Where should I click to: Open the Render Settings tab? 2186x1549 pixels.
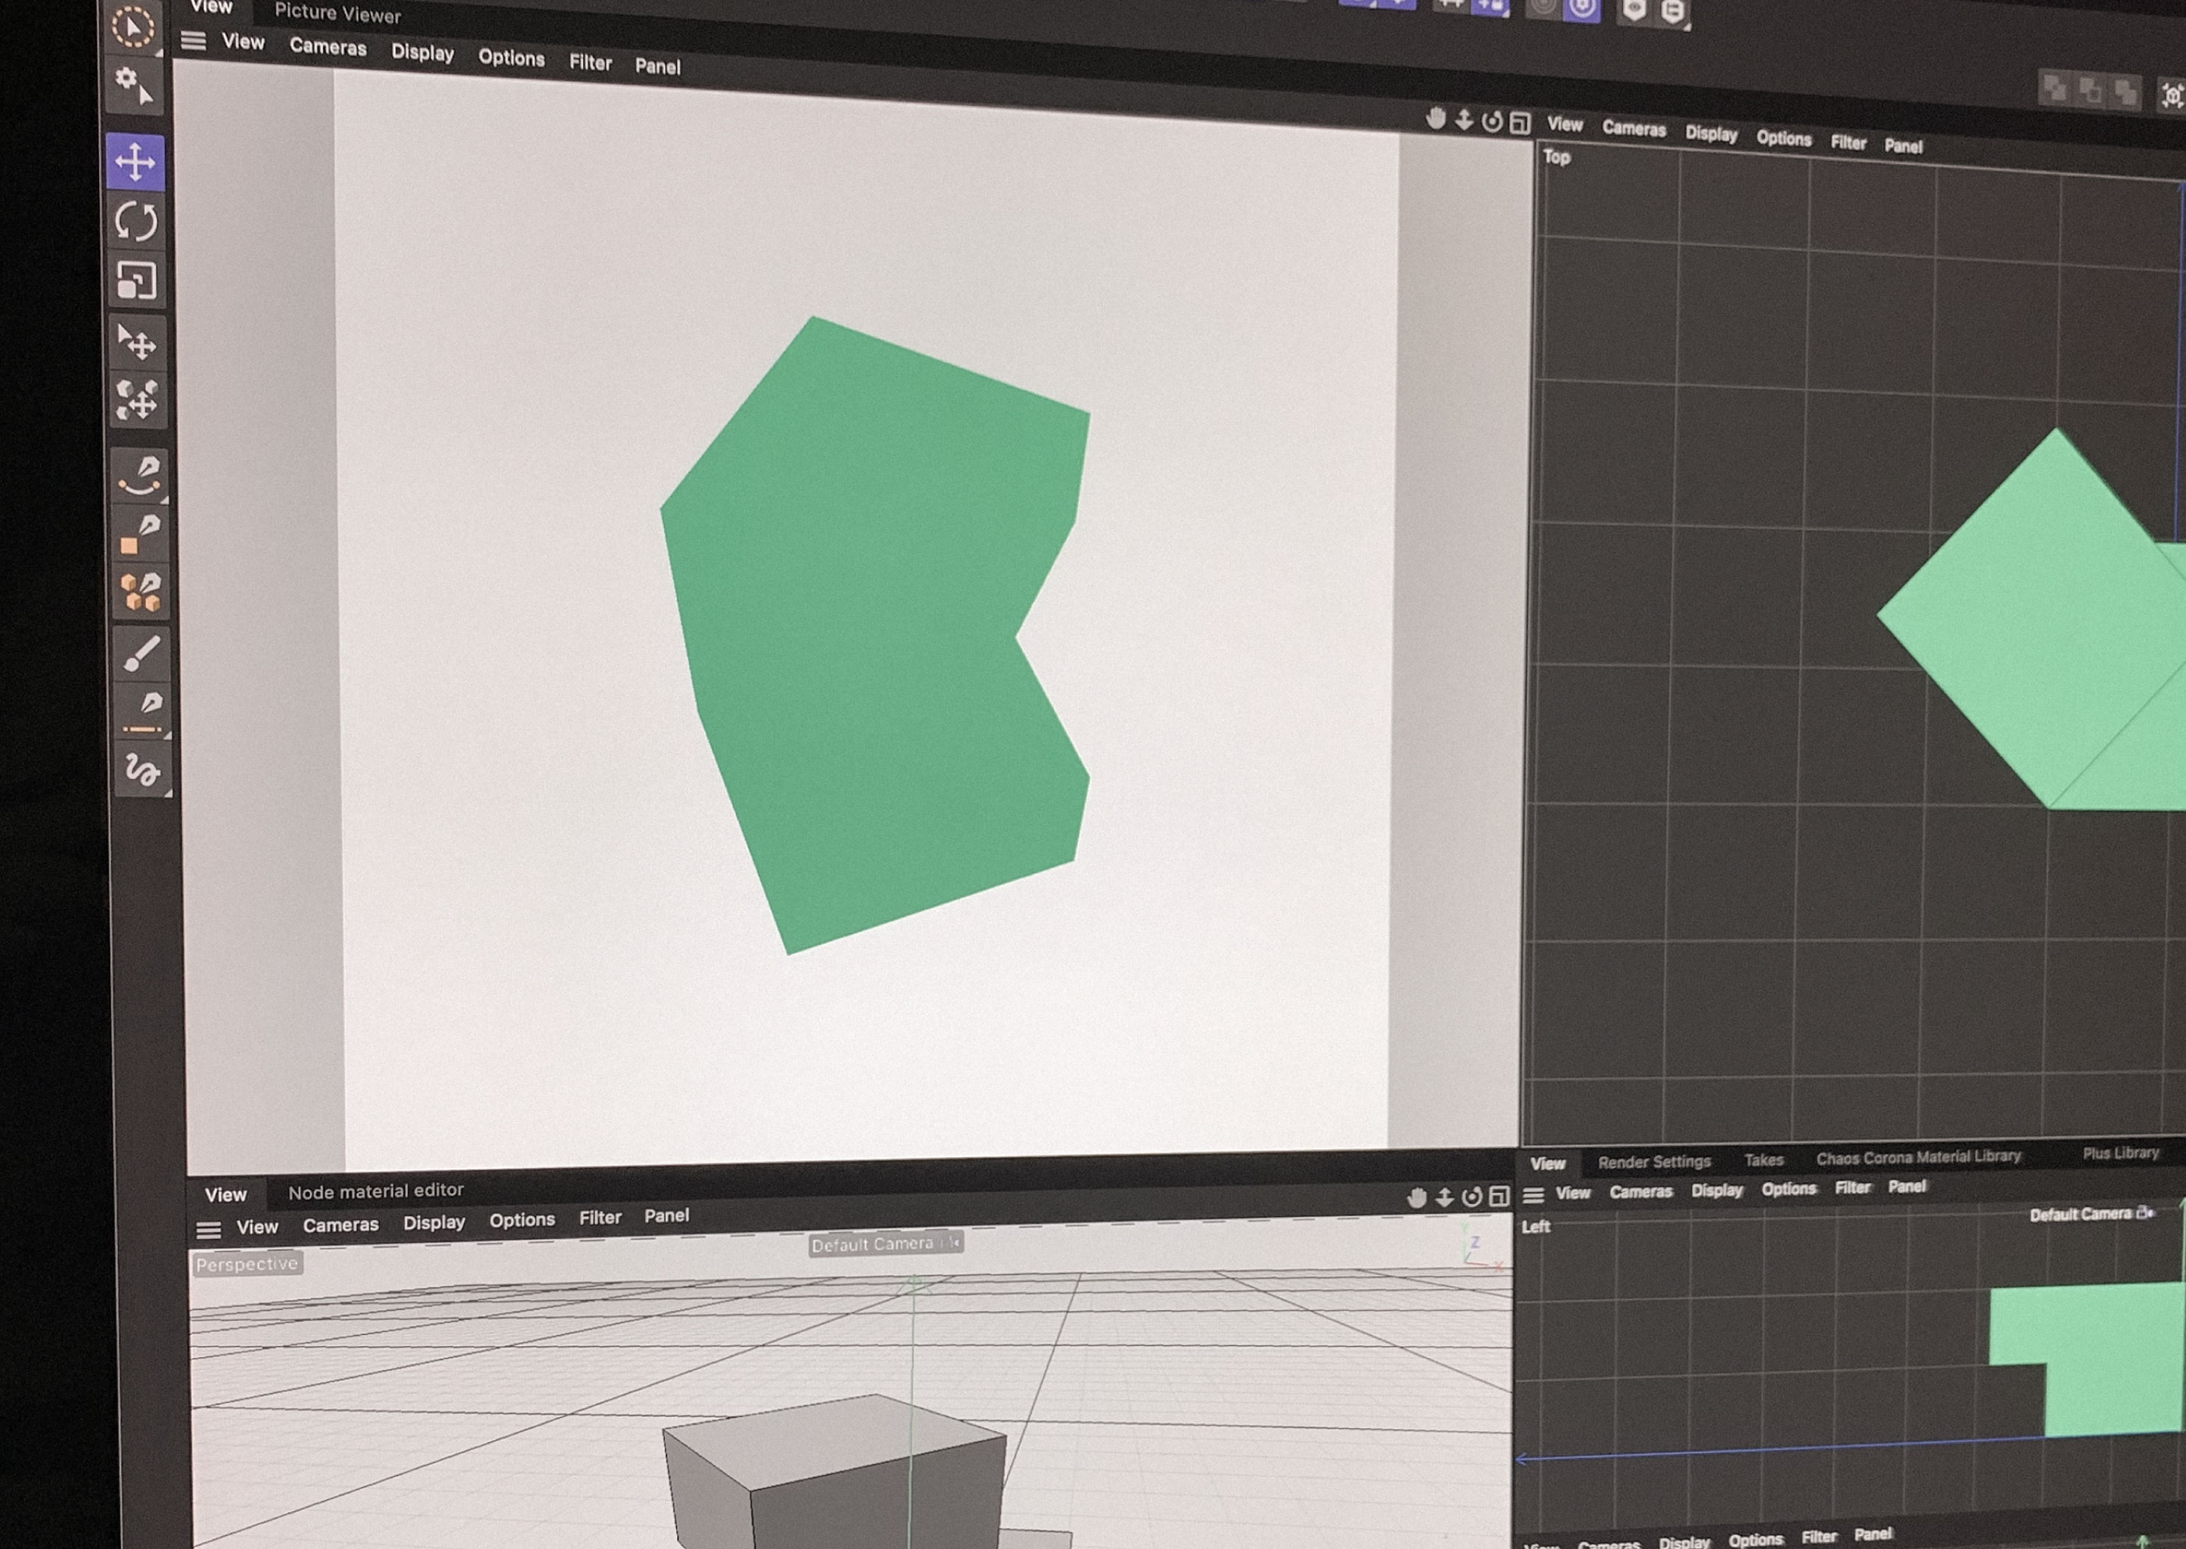(1654, 1162)
